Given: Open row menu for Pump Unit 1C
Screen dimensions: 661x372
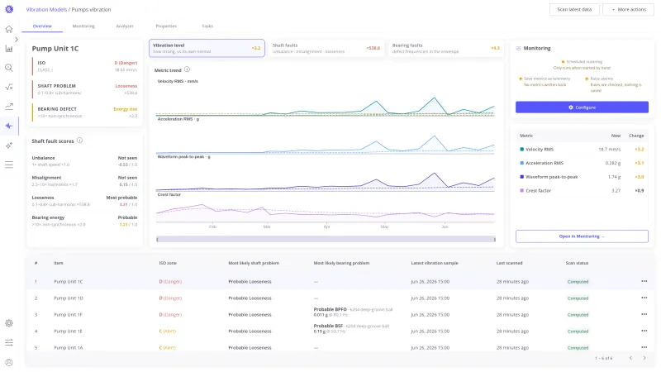Looking at the screenshot, I should point(644,281).
